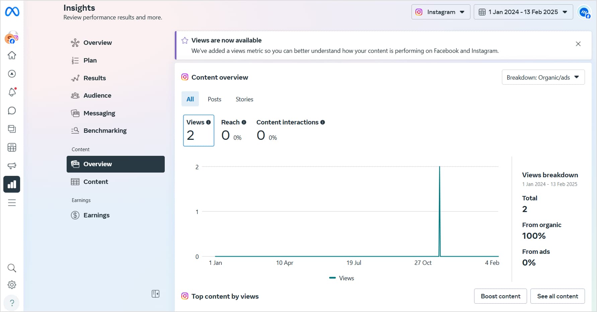Switch to the Stories tab
Screen dimensions: 597x312
click(x=244, y=99)
